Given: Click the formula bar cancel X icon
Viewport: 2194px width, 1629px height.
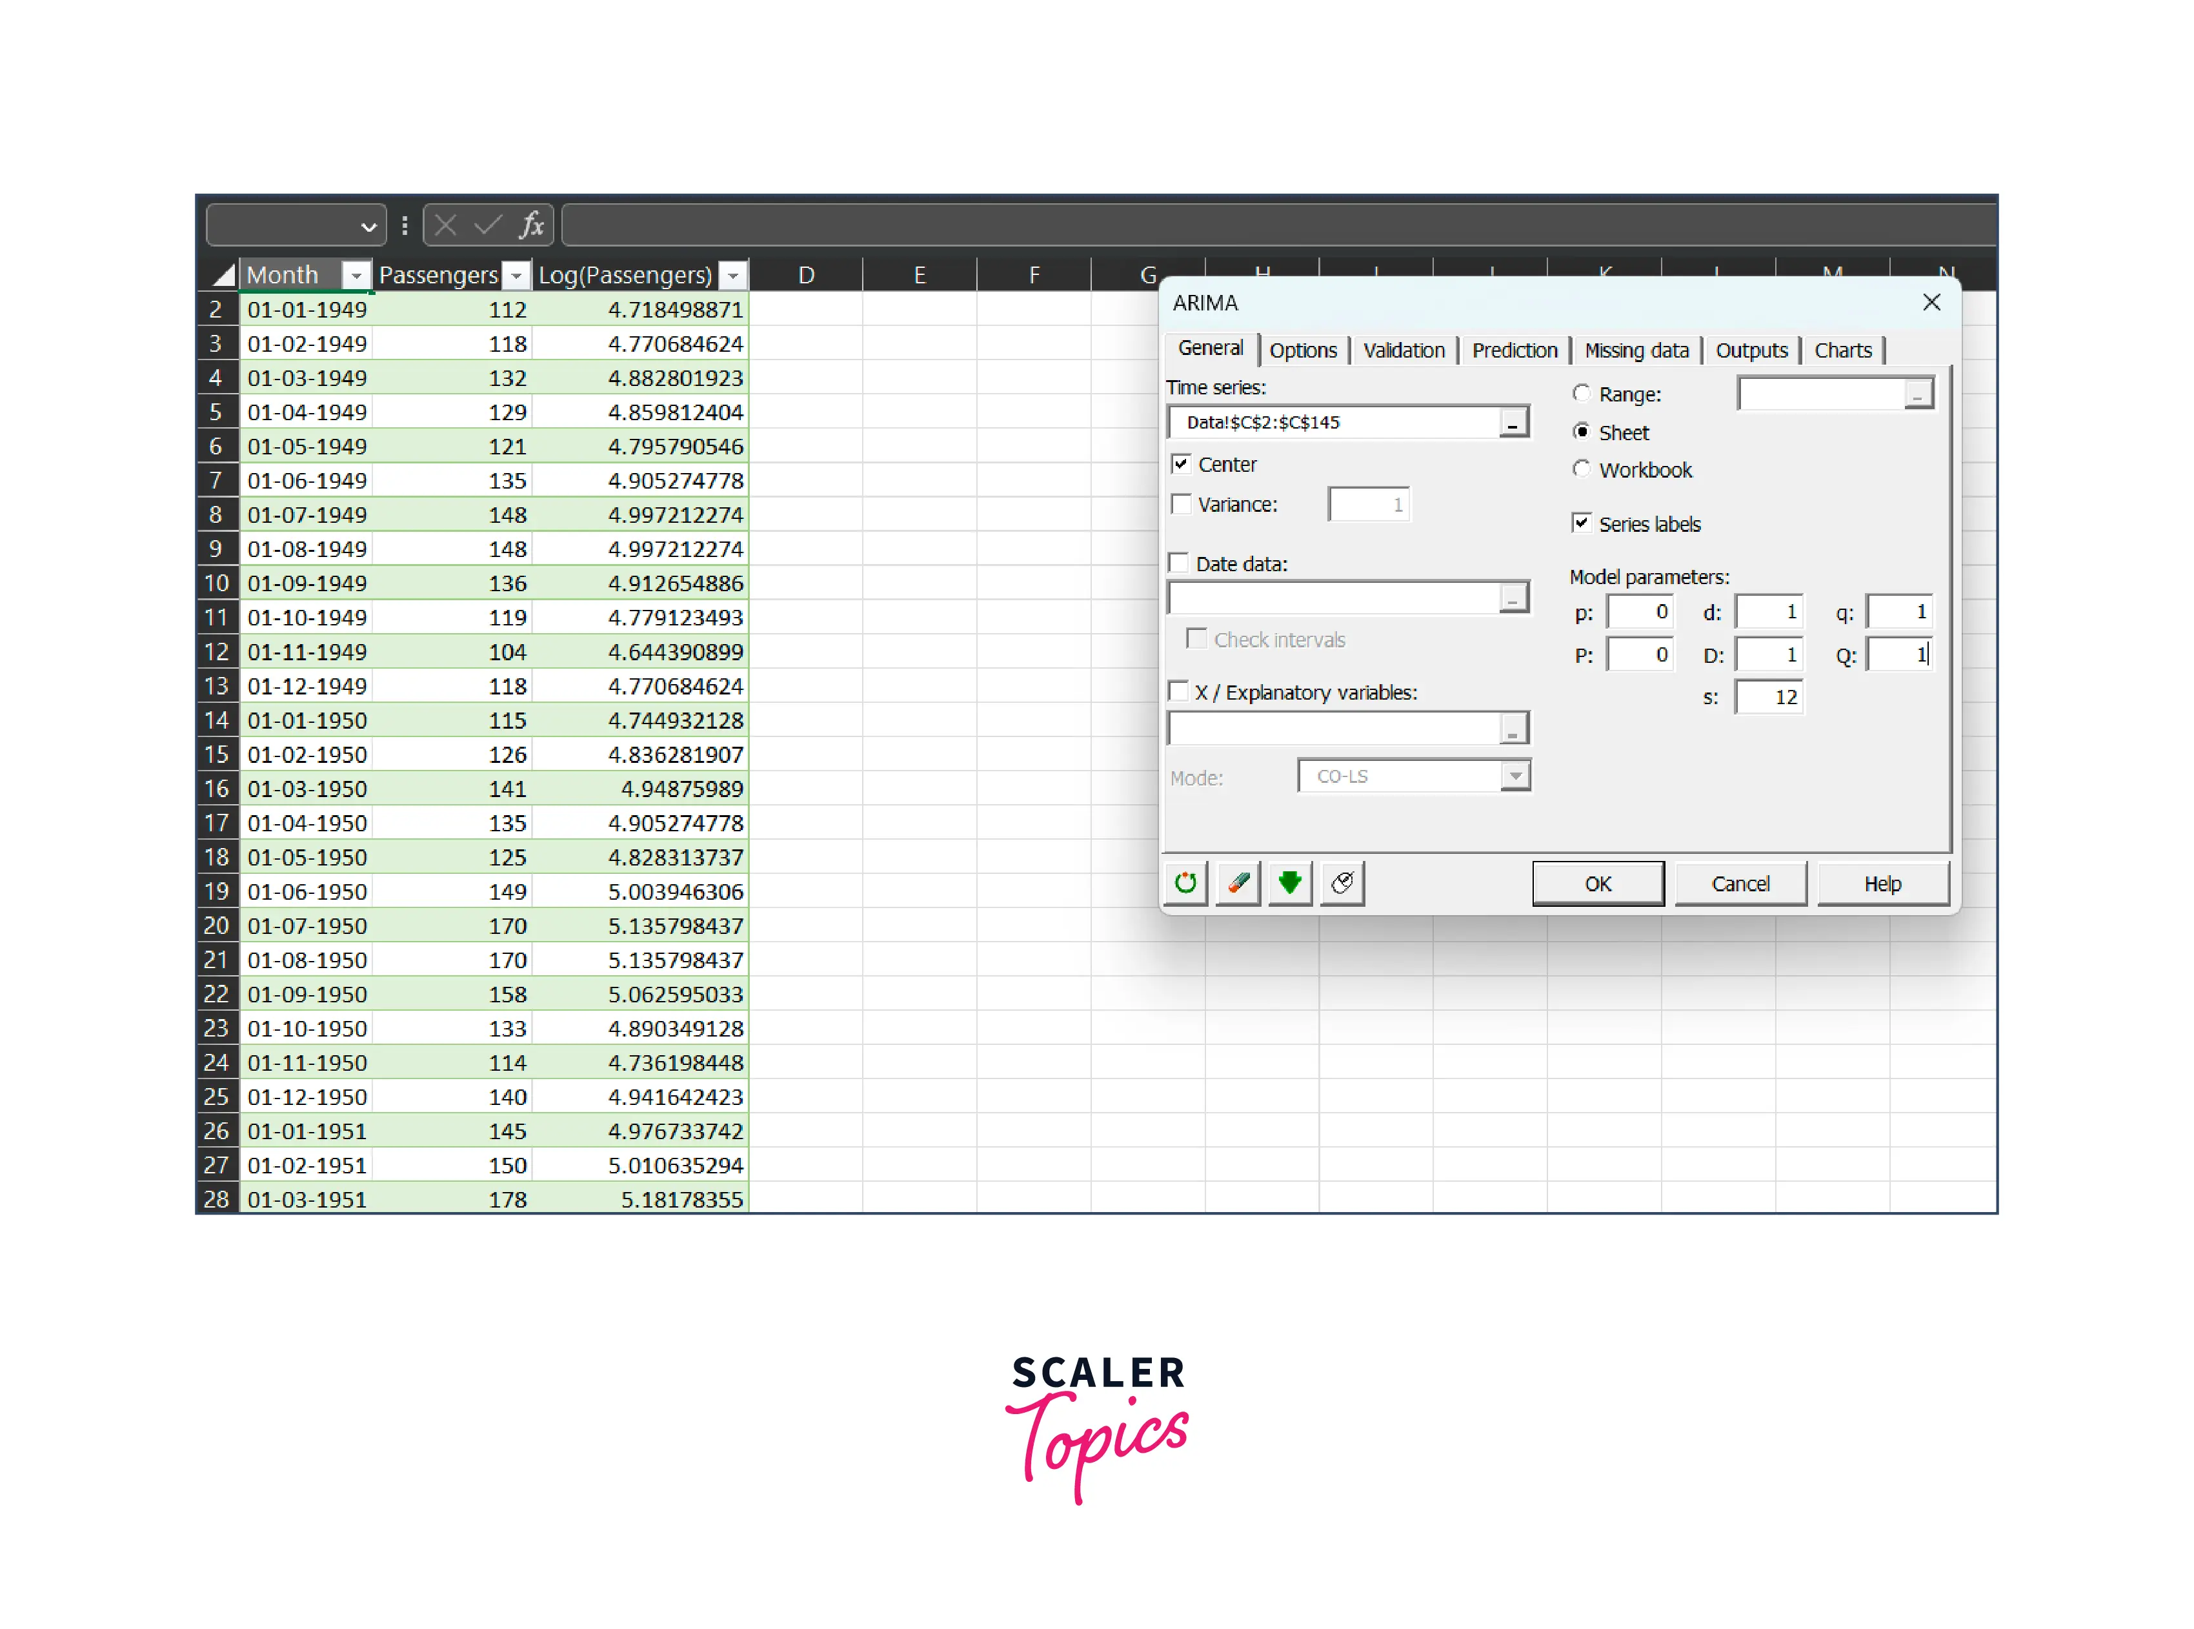Looking at the screenshot, I should pyautogui.click(x=445, y=226).
